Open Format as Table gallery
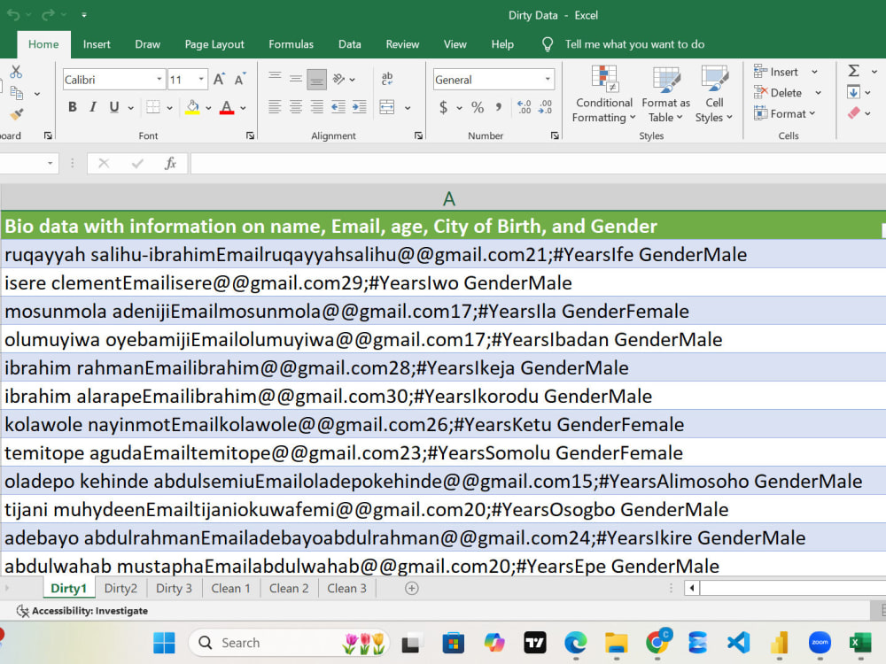The width and height of the screenshot is (886, 664). 665,94
